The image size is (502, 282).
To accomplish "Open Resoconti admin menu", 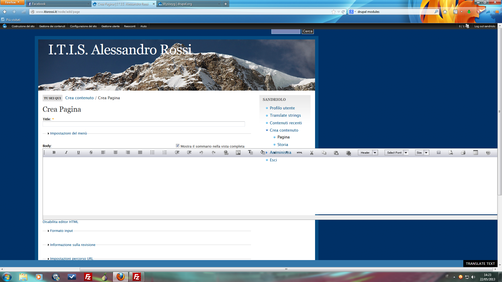I will pyautogui.click(x=130, y=26).
